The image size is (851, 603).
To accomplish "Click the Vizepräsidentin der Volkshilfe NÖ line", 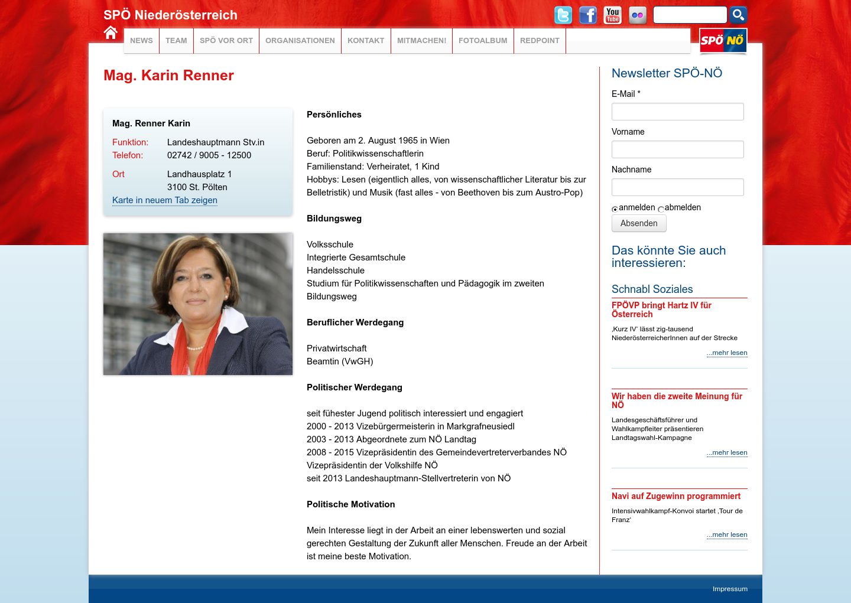I will coord(372,465).
